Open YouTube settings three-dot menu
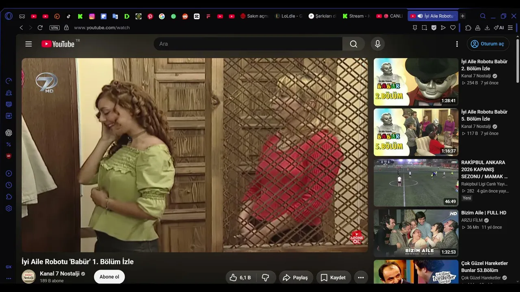This screenshot has height=292, width=520. 457,44
